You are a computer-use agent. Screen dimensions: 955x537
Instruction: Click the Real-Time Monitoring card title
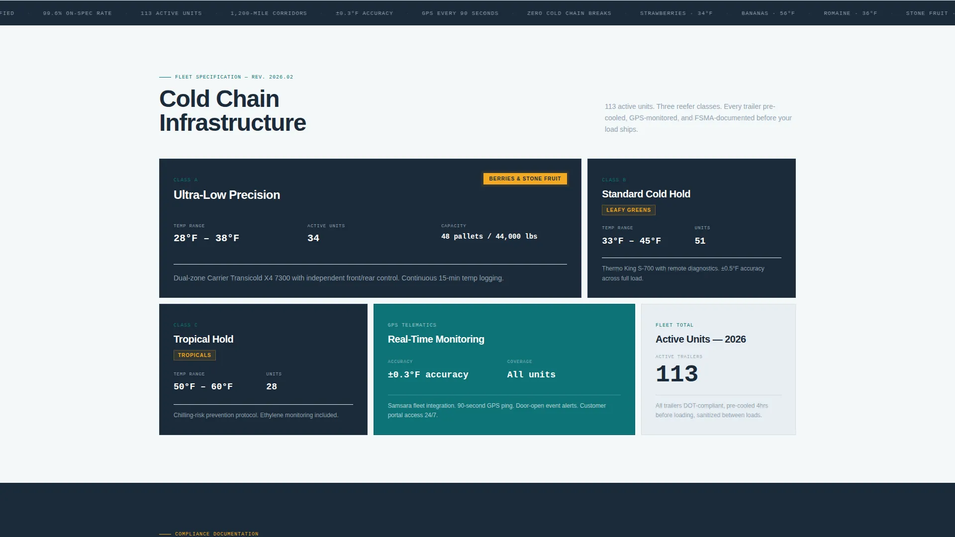click(x=436, y=339)
